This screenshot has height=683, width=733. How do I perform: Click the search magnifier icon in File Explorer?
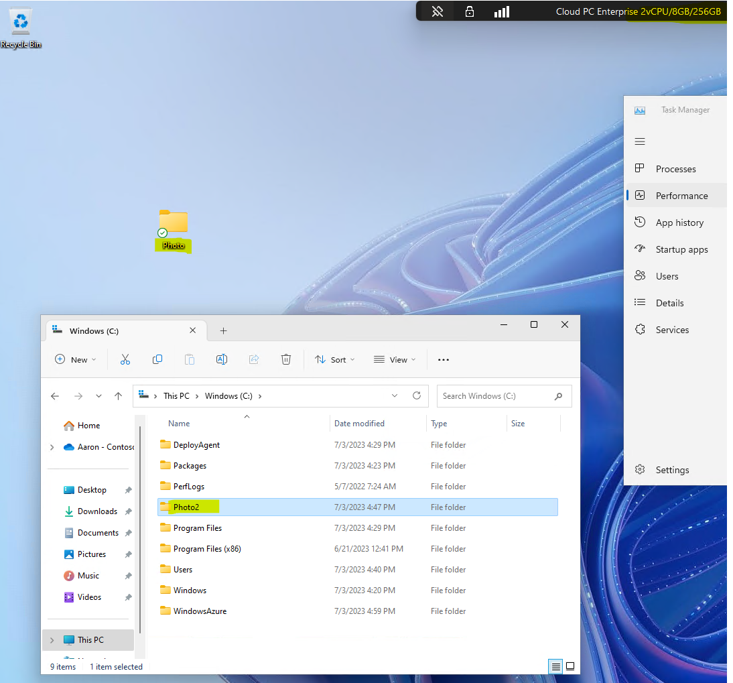point(558,396)
